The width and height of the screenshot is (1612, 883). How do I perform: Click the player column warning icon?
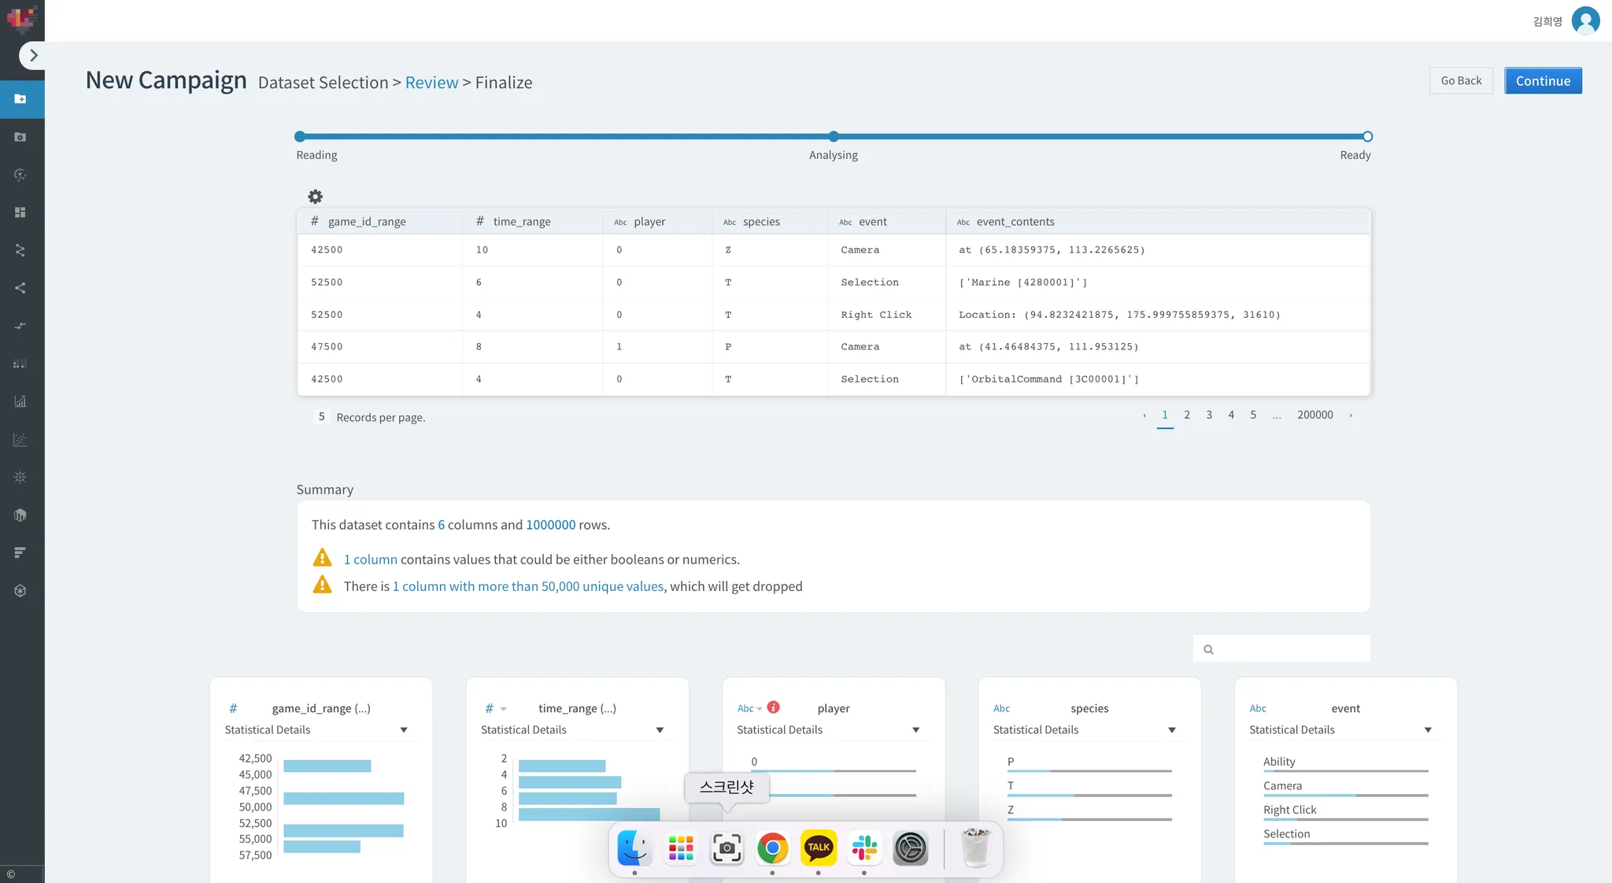point(773,708)
